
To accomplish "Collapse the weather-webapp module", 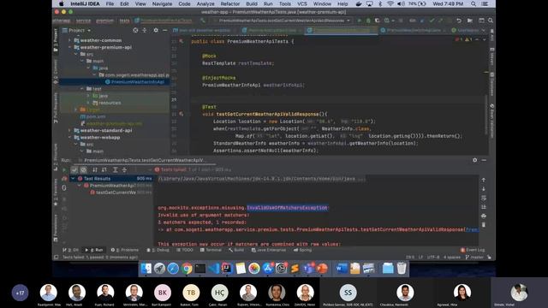I will coord(69,137).
